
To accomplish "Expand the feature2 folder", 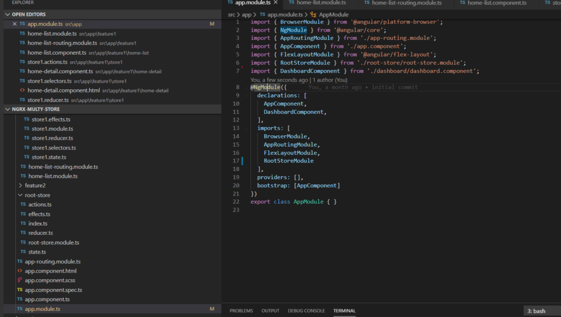I will point(20,186).
